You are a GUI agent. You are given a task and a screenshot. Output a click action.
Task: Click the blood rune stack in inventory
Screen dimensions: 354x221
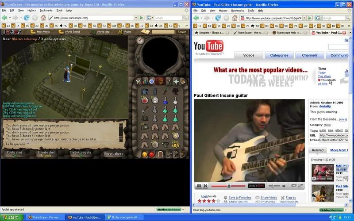click(145, 100)
